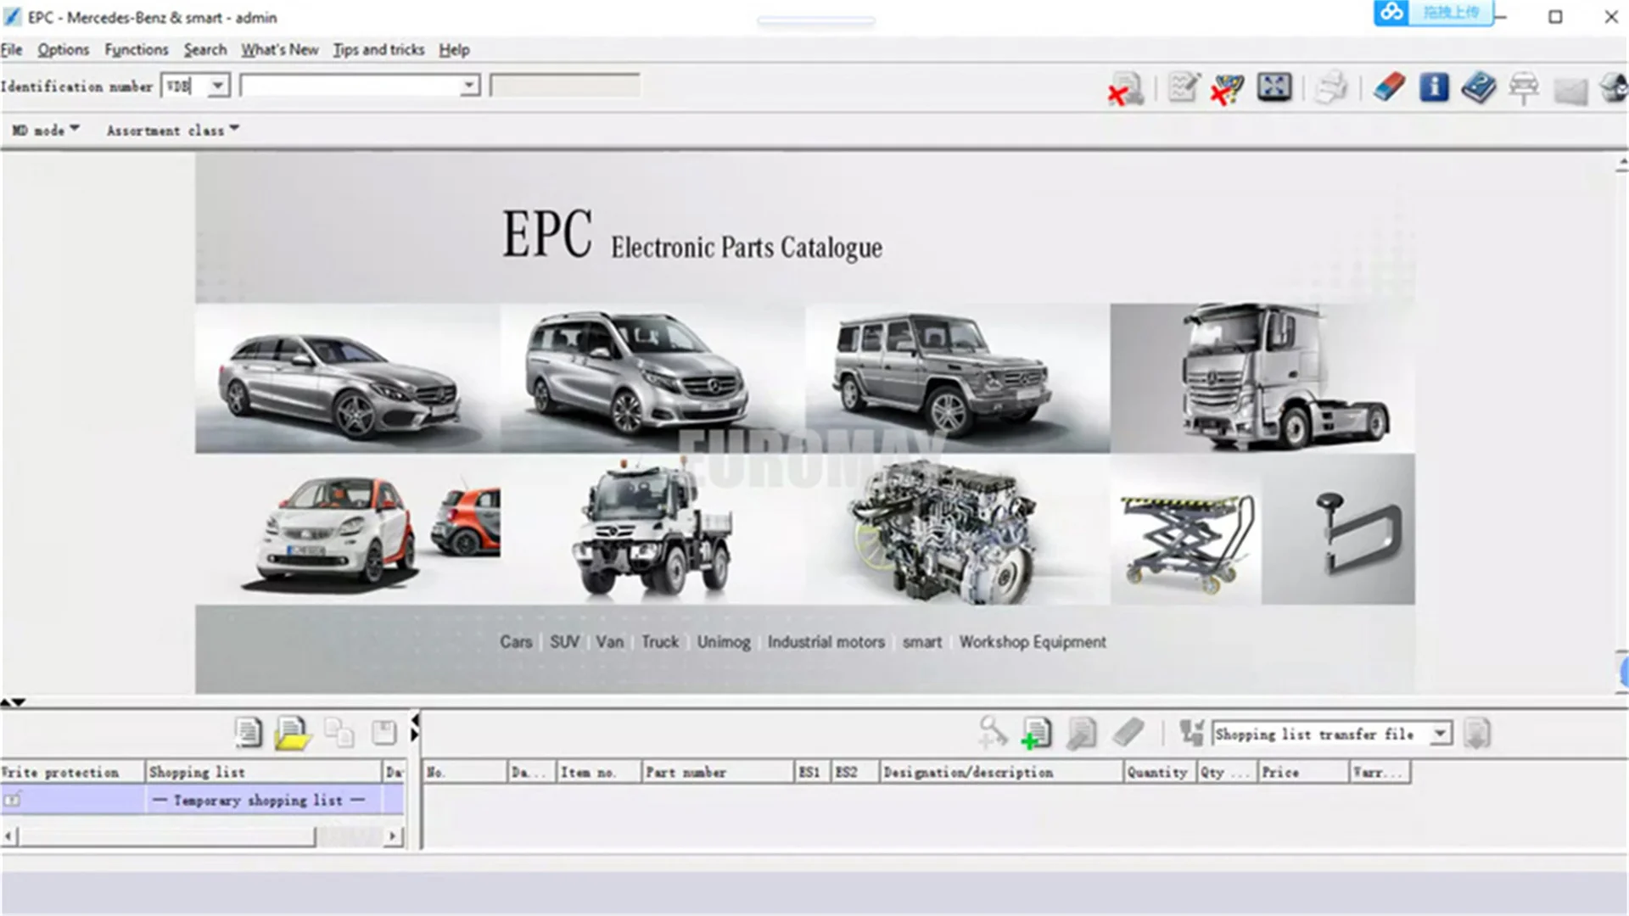Click the envelope mail icon
Screen dimensions: 1629x916
[1570, 91]
